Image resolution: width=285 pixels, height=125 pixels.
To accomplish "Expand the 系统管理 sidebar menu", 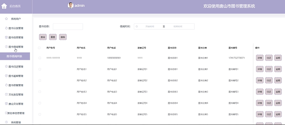I will click(16, 122).
